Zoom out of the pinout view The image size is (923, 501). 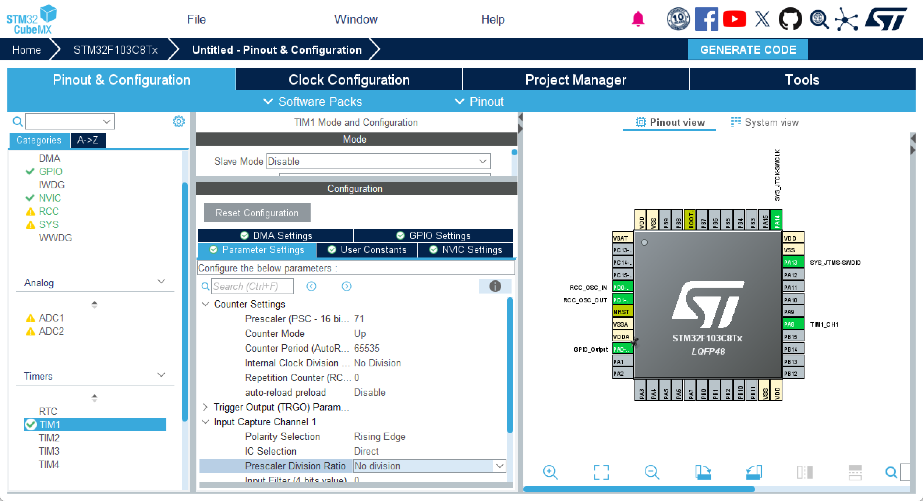click(652, 472)
